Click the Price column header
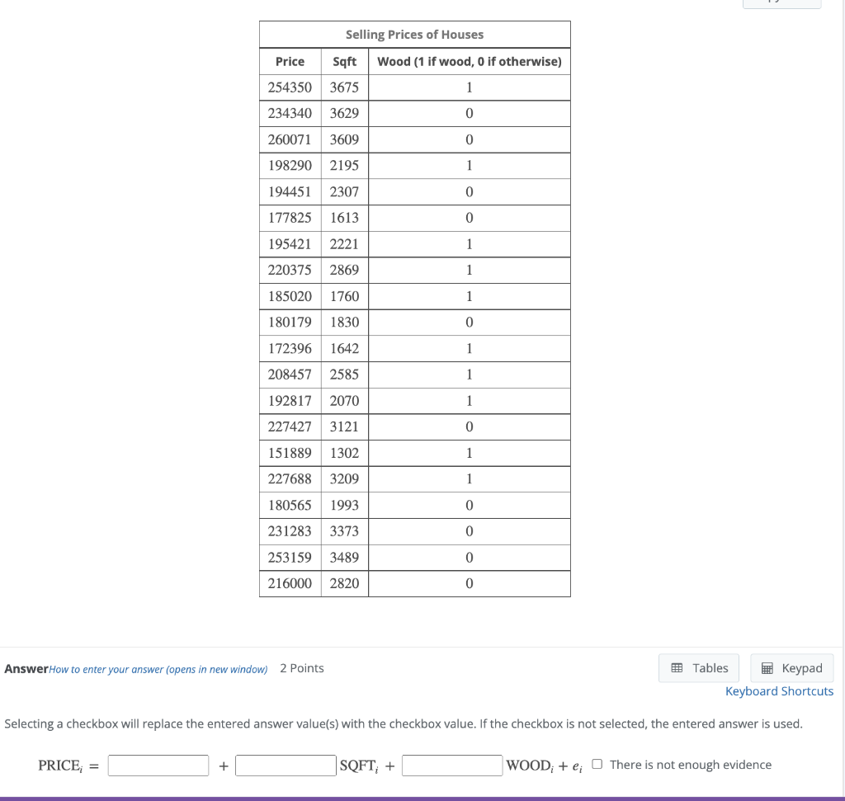Image resolution: width=845 pixels, height=801 pixels. [x=290, y=61]
